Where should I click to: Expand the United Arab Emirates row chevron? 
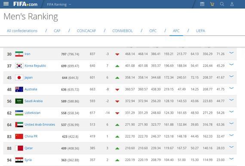pos(231,124)
